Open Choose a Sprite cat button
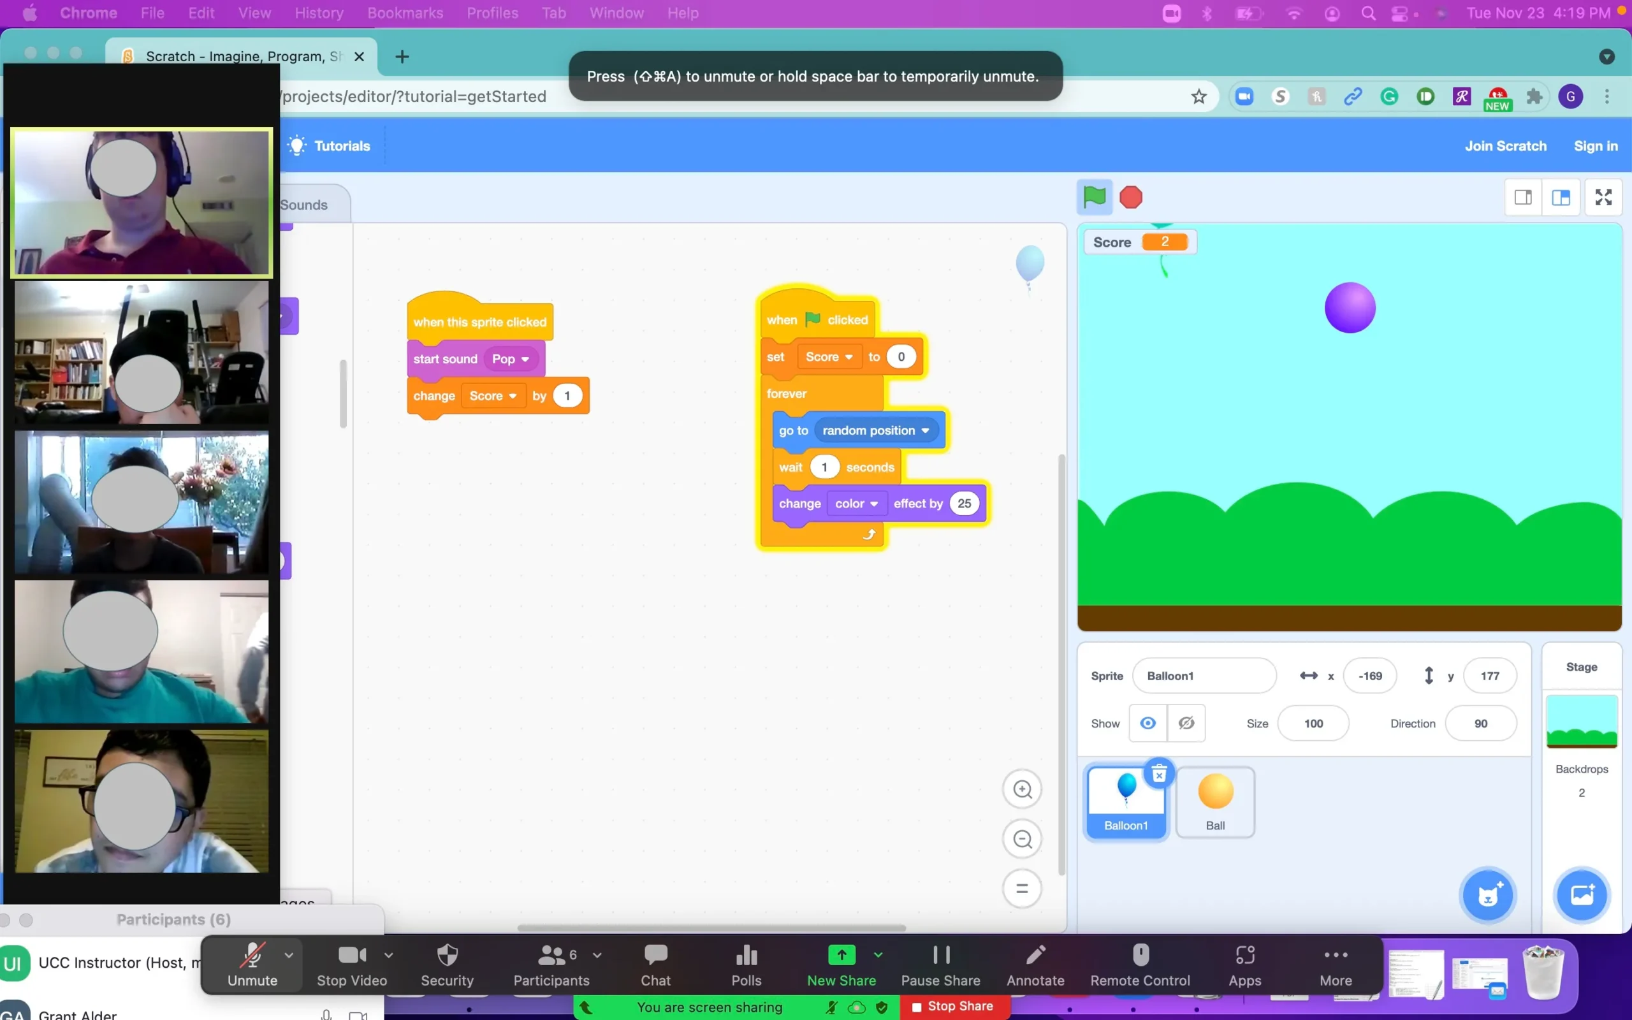This screenshot has width=1632, height=1020. point(1488,895)
